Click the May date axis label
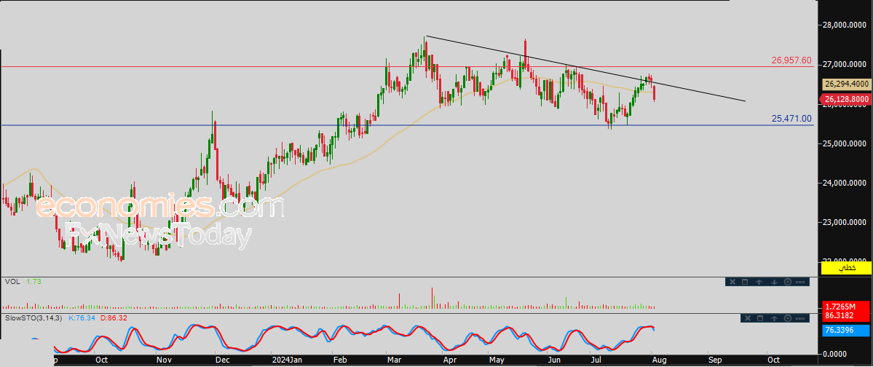The height and width of the screenshot is (367, 873). point(497,361)
